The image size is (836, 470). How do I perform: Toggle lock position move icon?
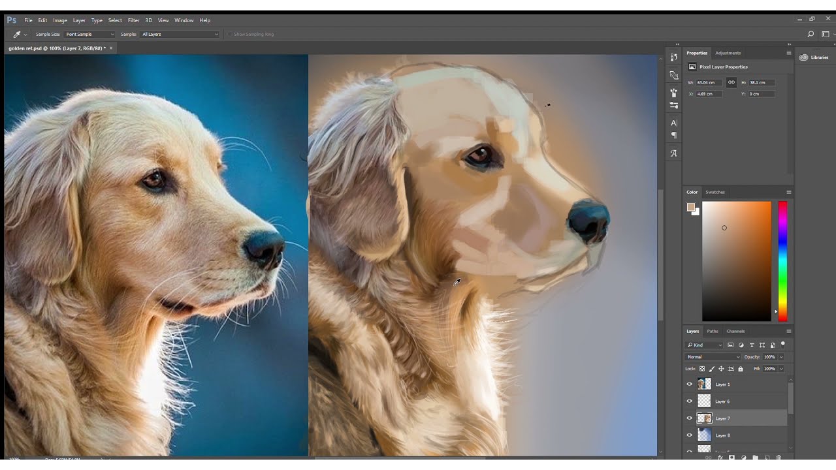click(721, 369)
